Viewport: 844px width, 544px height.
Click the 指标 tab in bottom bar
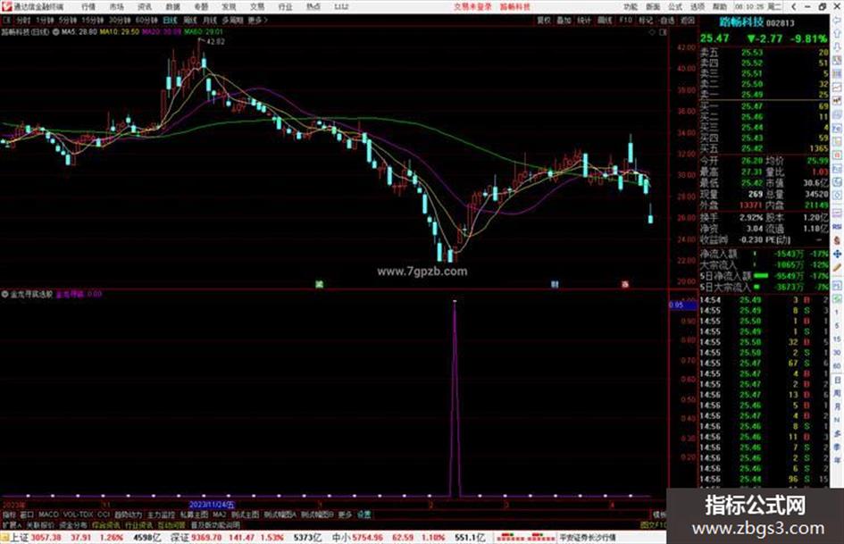pyautogui.click(x=9, y=515)
